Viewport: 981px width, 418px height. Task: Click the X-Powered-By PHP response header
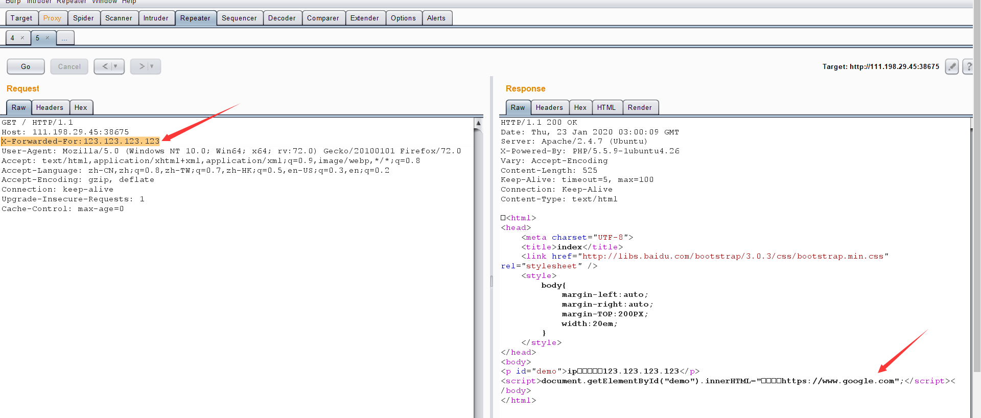click(590, 151)
